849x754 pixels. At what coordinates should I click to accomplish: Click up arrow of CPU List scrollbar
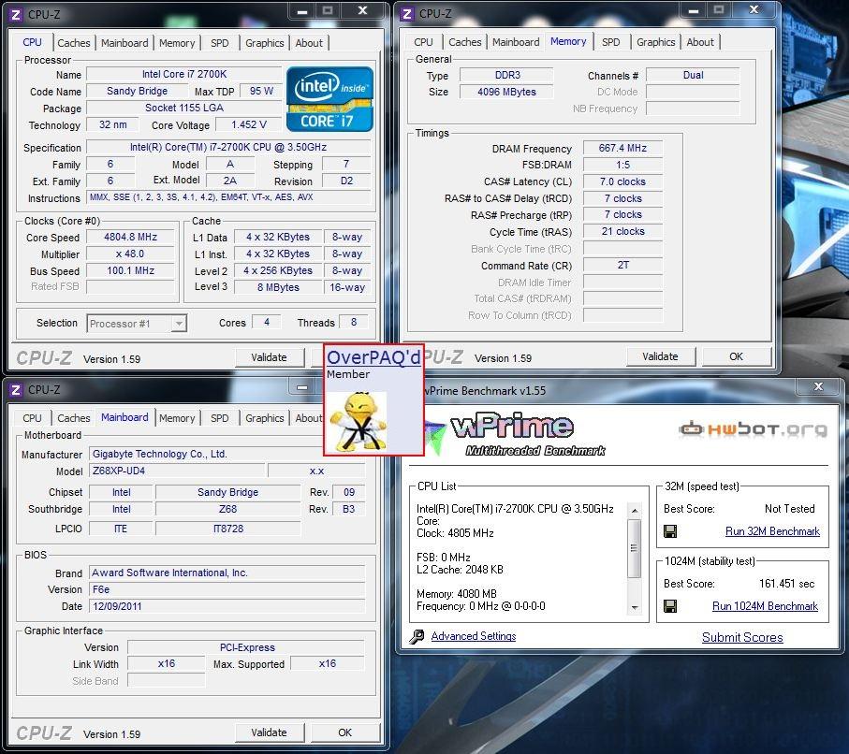click(635, 510)
